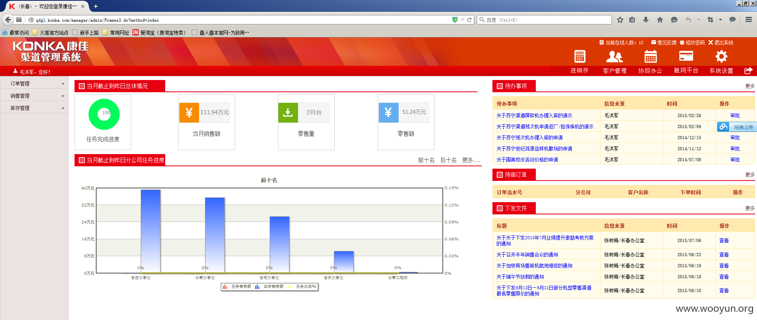Go to the browser home icon
This screenshot has width=757, height=320.
tap(660, 20)
